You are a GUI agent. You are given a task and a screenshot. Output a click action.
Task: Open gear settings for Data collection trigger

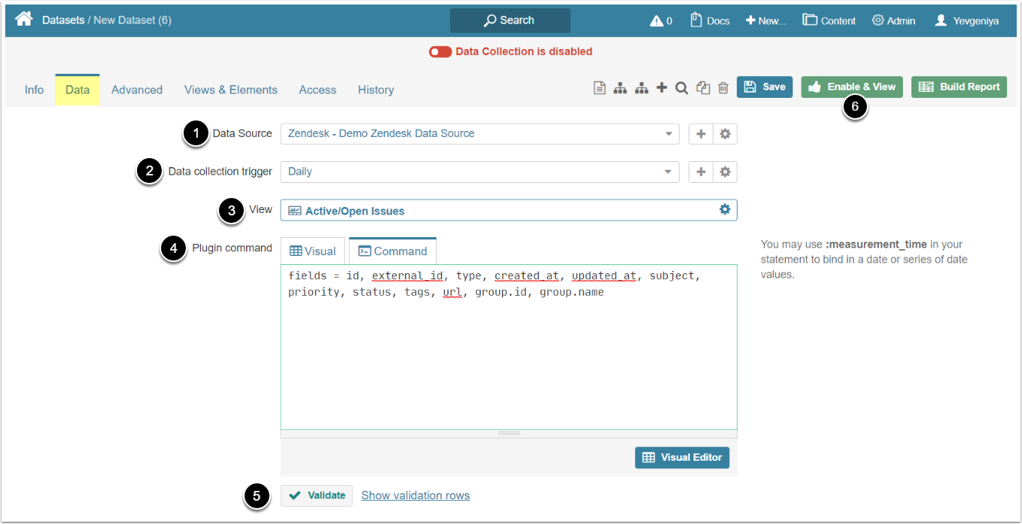tap(725, 172)
